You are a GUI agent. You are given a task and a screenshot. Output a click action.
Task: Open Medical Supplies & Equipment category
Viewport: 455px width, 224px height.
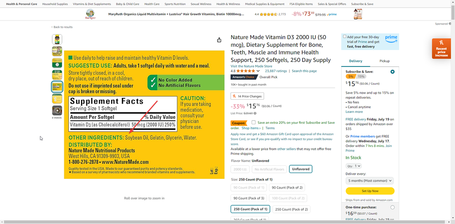[265, 4]
